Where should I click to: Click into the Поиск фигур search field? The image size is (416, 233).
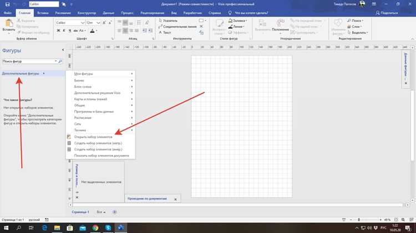pyautogui.click(x=28, y=61)
